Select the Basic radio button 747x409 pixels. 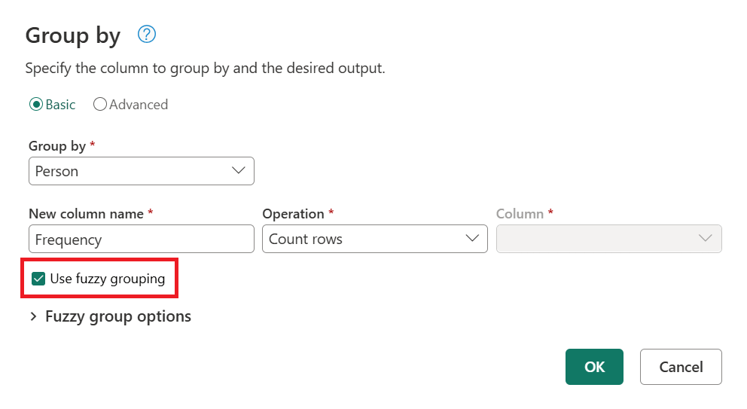[x=35, y=105]
